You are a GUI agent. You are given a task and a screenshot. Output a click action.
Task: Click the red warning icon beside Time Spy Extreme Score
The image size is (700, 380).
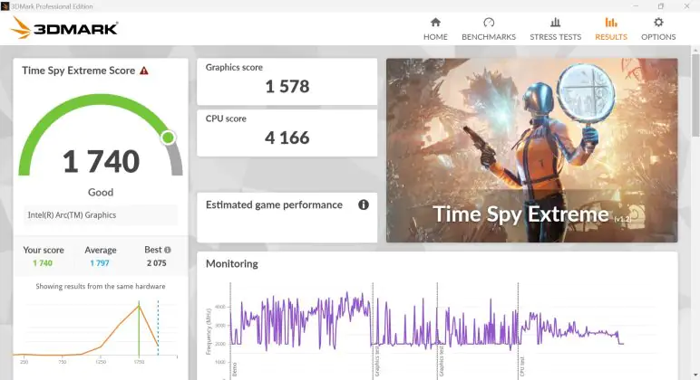point(144,71)
